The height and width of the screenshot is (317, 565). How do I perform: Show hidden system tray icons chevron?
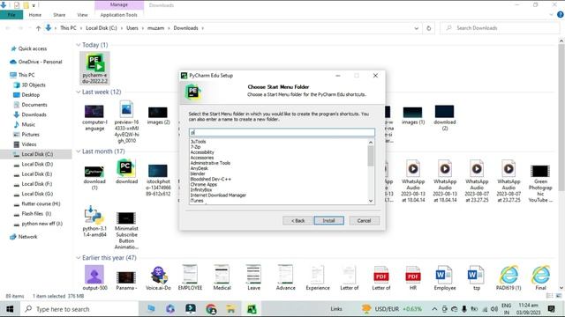434,309
